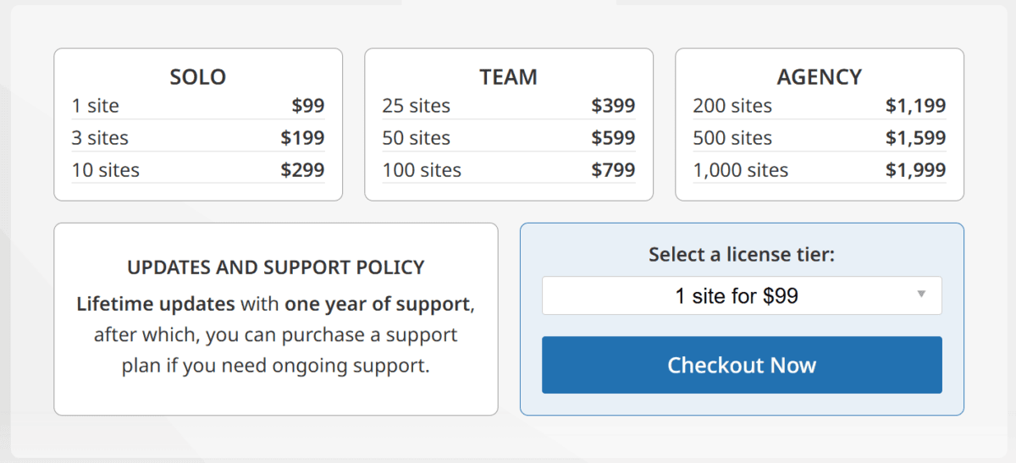Click the dropdown arrow beside 1 site for $99
Screen dimensions: 1016x463
pos(921,295)
